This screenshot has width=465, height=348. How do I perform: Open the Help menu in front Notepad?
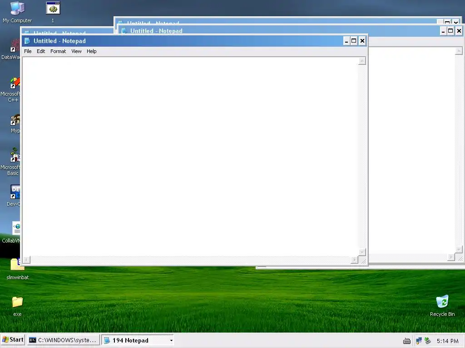click(x=92, y=51)
